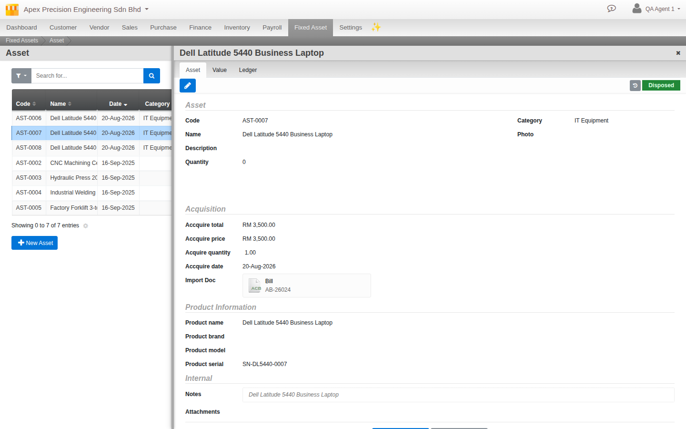This screenshot has height=429, width=686.
Task: Click the Disposed status button
Action: click(661, 85)
